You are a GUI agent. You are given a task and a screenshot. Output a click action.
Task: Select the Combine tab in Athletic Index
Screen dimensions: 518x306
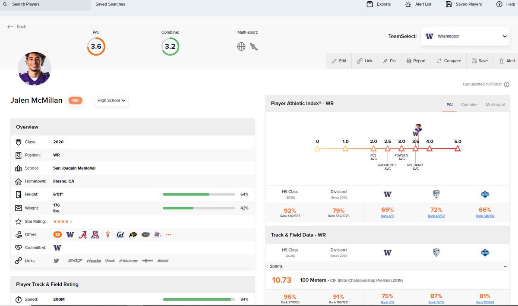(469, 104)
